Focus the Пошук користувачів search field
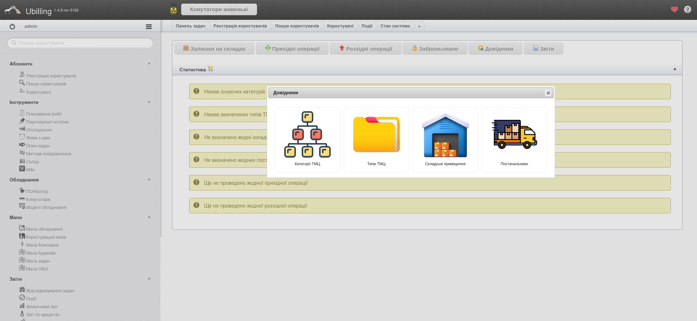697x321 pixels. 80,43
